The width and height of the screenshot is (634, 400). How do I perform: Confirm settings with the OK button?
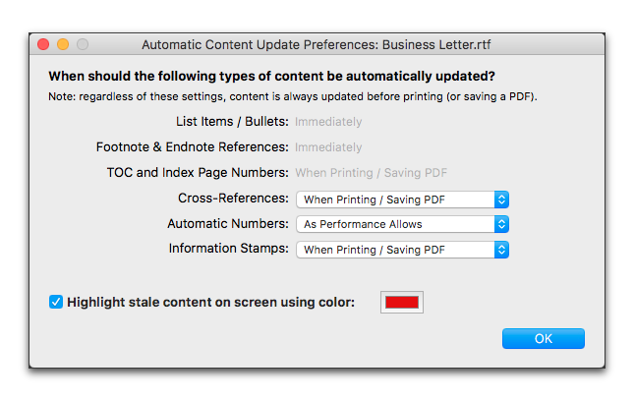[543, 338]
